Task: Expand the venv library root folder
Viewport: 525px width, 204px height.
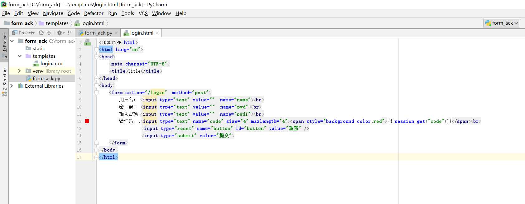Action: [x=19, y=71]
